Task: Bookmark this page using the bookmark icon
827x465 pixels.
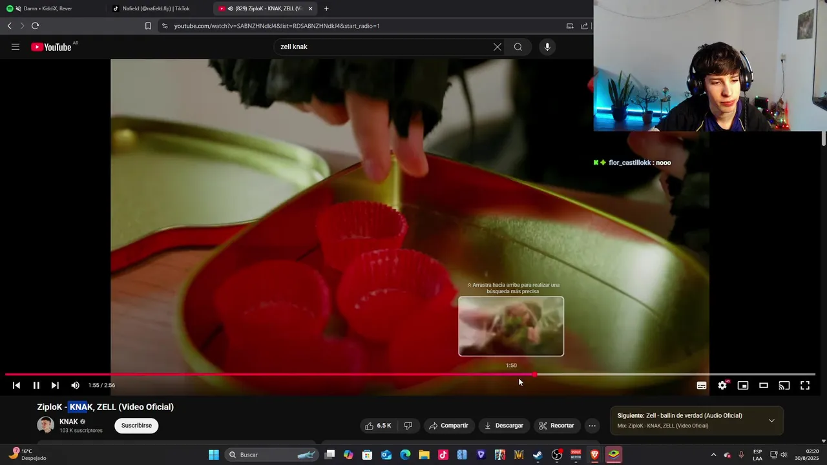Action: tap(148, 26)
